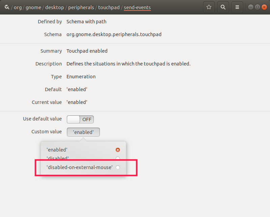Slide the OFF switch for default value
Viewport: 270px width, 217px height.
[x=80, y=119]
